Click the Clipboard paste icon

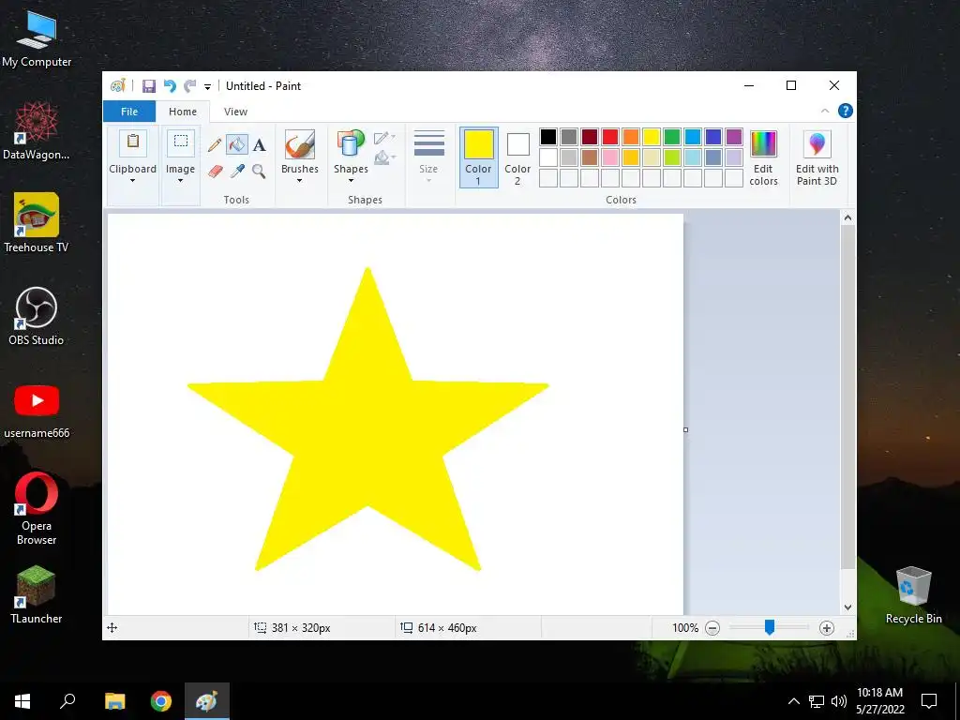tap(133, 142)
